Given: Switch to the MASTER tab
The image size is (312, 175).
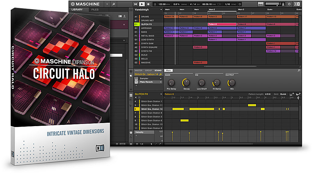Looking at the screenshot, I should (138, 70).
